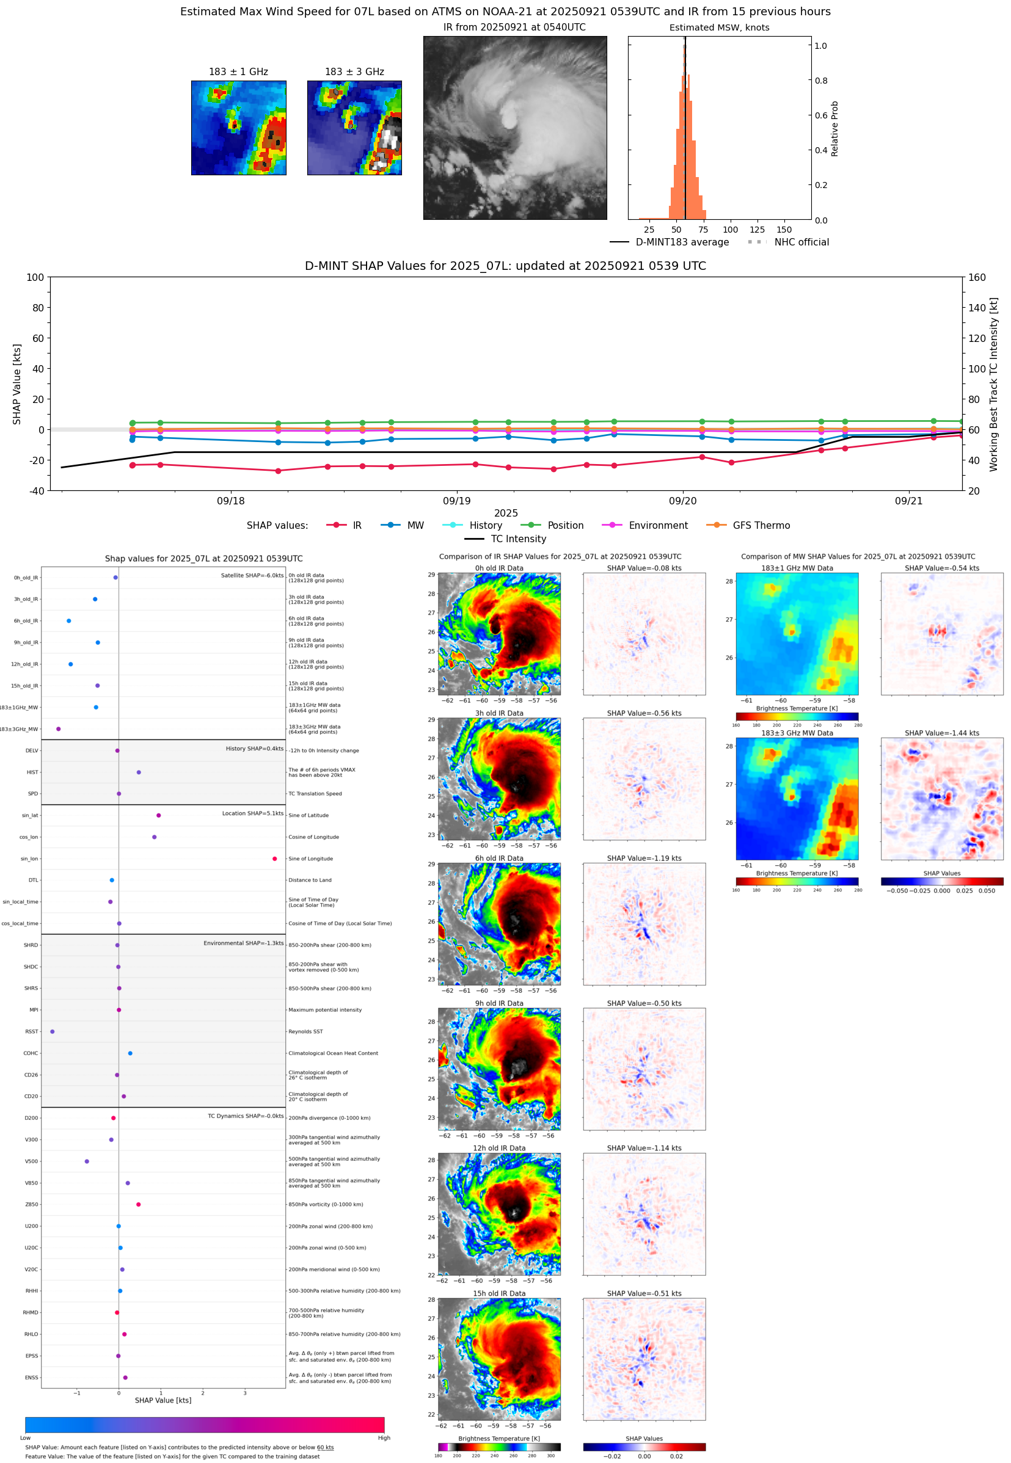Click the D-MINT SHAP Values chart title
This screenshot has height=1463, width=1011.
pyautogui.click(x=506, y=266)
